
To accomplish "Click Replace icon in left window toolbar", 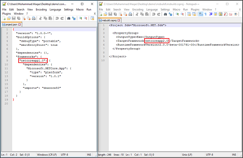I will [74, 18].
